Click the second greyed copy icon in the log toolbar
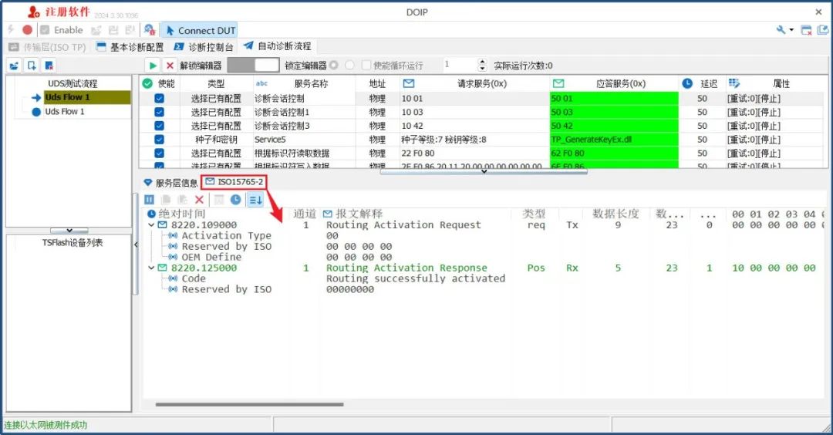The width and height of the screenshot is (833, 435). coord(183,200)
